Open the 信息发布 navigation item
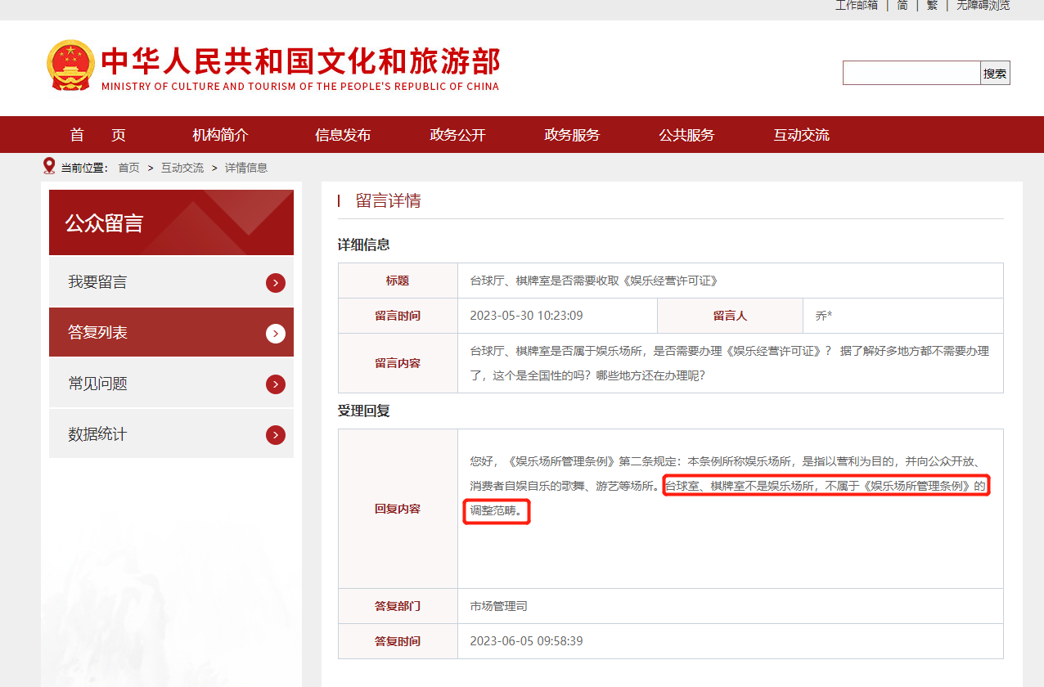 (x=343, y=135)
